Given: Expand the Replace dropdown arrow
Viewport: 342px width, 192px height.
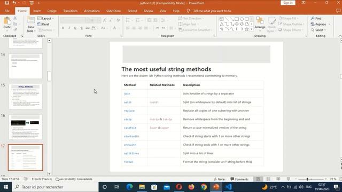Looking at the screenshot, I should click(x=329, y=24).
